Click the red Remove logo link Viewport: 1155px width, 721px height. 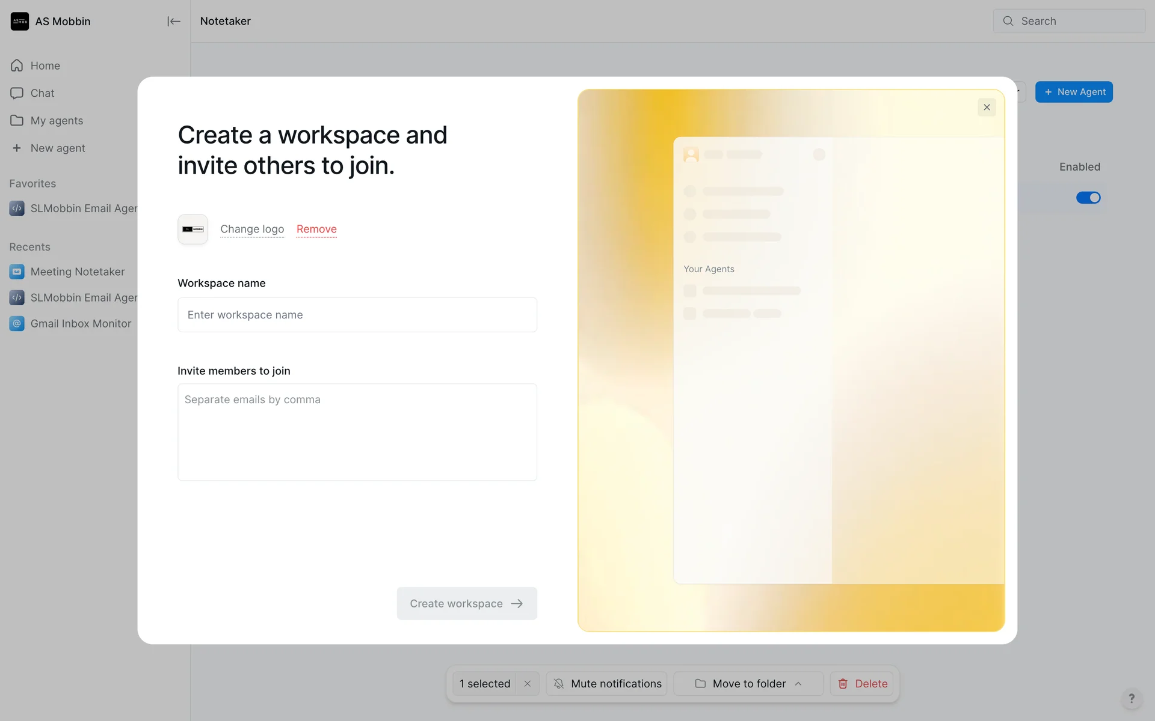click(316, 229)
